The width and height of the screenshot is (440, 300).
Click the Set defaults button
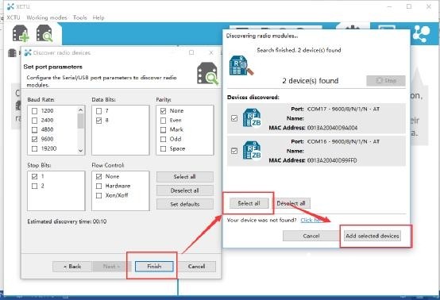184,204
